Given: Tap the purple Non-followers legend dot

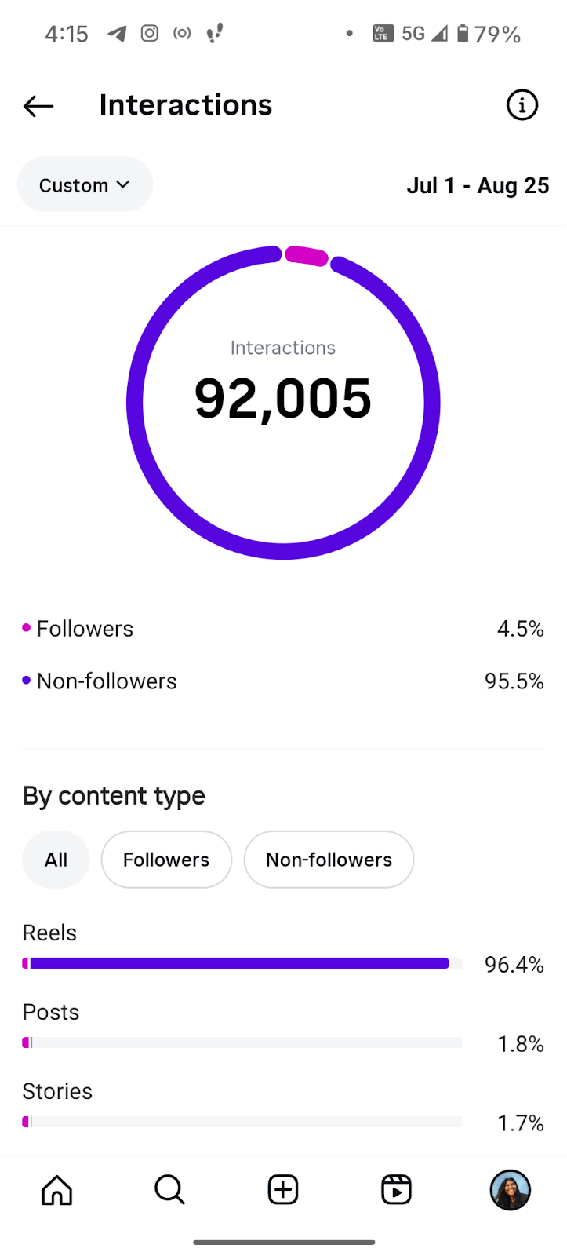Looking at the screenshot, I should [27, 681].
